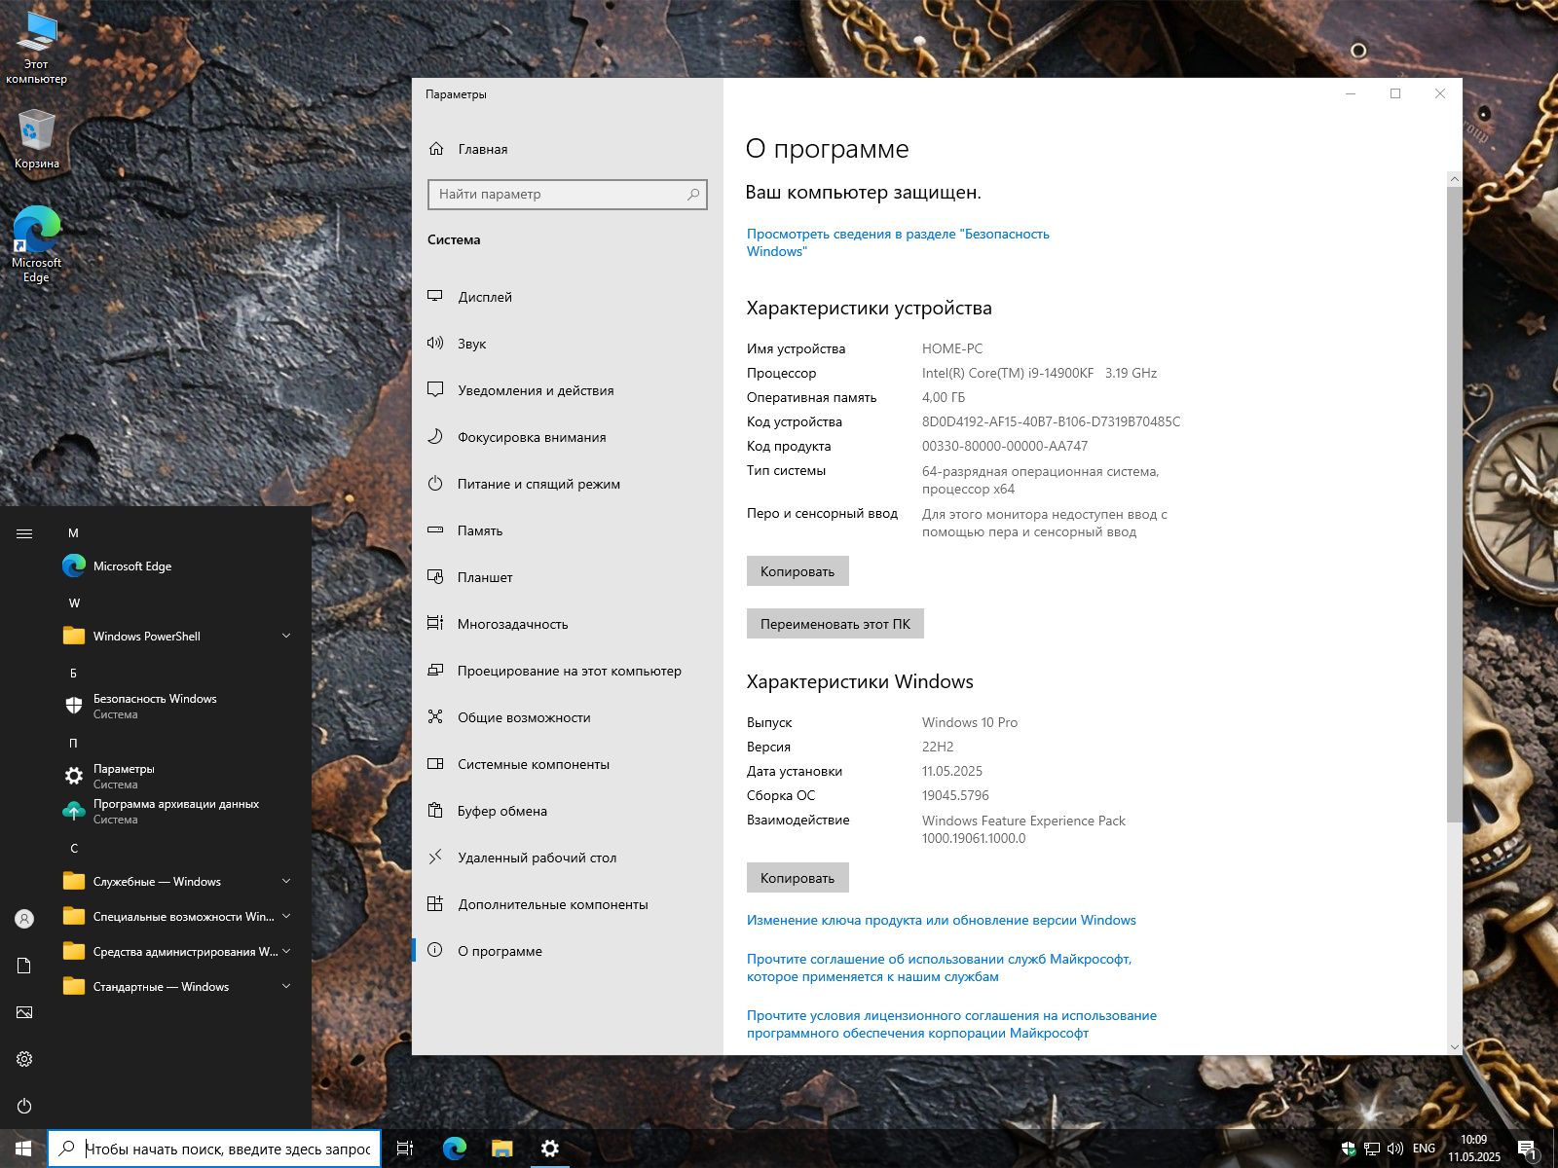
Task: Open Программа архивации данных in Start menu
Action: [x=178, y=812]
